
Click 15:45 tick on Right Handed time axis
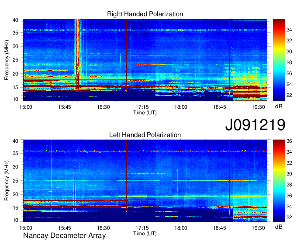(x=64, y=107)
